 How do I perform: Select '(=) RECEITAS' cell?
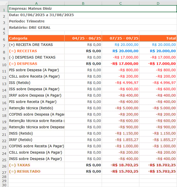36,51
